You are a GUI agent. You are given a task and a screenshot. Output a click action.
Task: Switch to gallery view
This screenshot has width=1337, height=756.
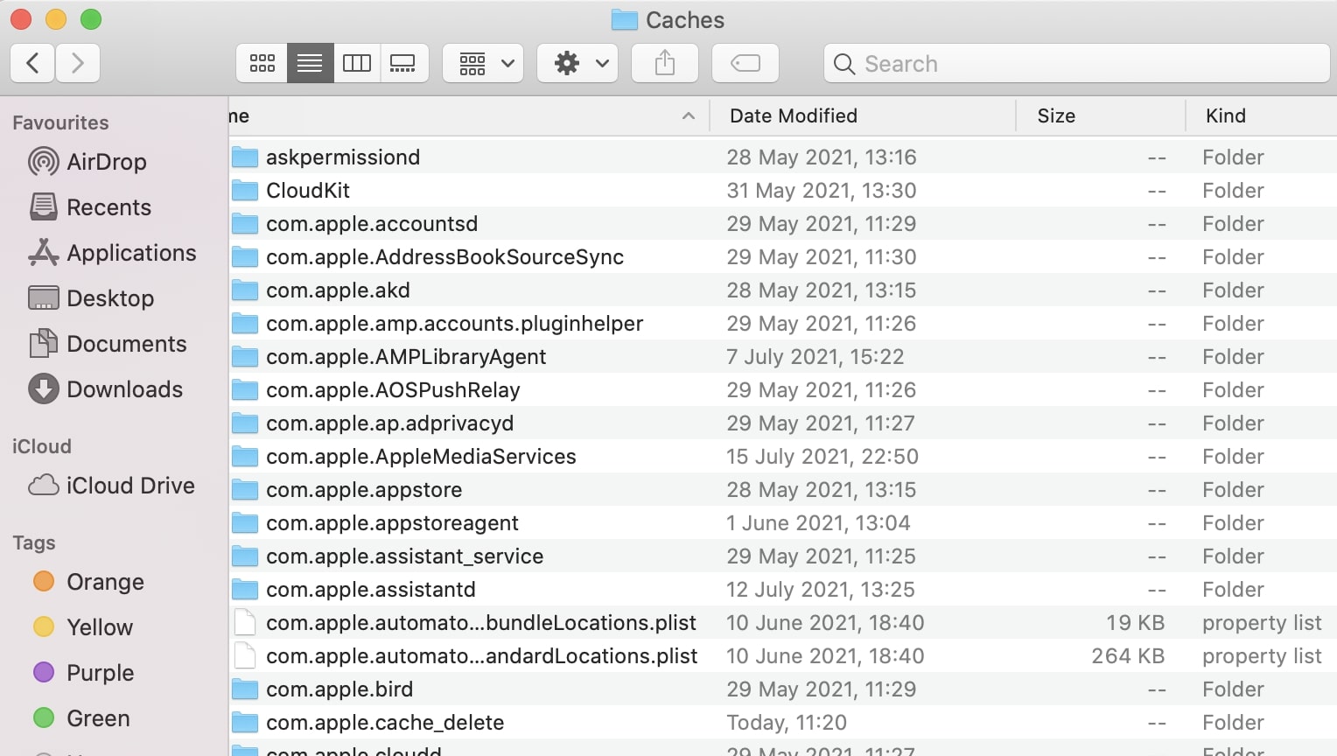point(403,63)
